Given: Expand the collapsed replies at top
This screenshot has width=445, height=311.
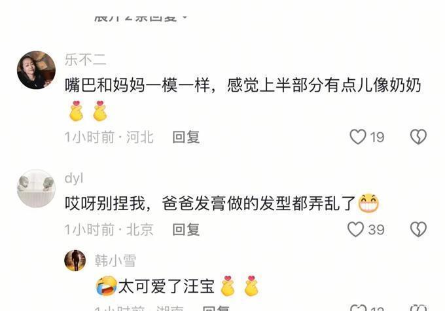Looking at the screenshot, I should click(141, 18).
